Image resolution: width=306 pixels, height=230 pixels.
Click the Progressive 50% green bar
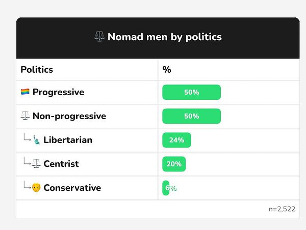(x=191, y=92)
